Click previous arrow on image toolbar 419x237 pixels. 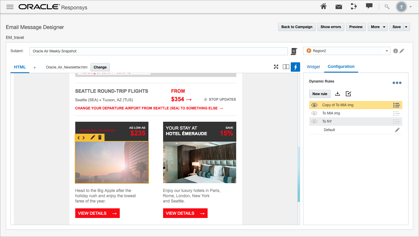(78, 138)
